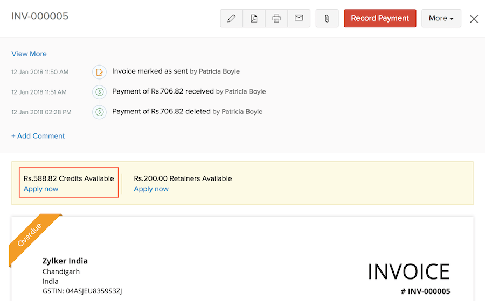Click the + Add Comment link
Viewport: 485px width, 301px height.
38,136
